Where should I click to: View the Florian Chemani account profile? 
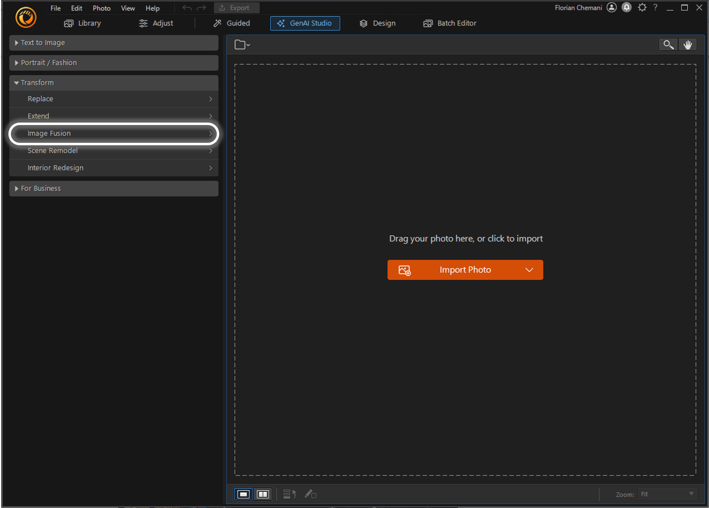pyautogui.click(x=611, y=7)
